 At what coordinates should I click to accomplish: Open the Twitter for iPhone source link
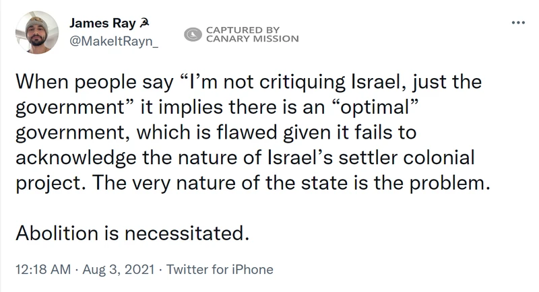[x=220, y=269]
